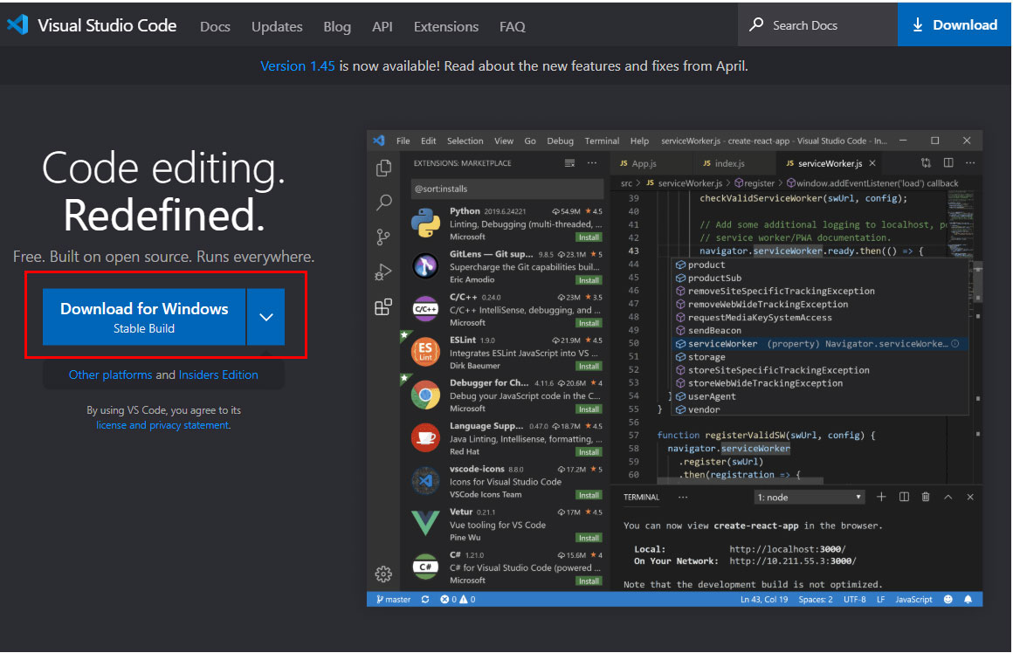Open the Extensions panel more actions ellipsis

592,163
